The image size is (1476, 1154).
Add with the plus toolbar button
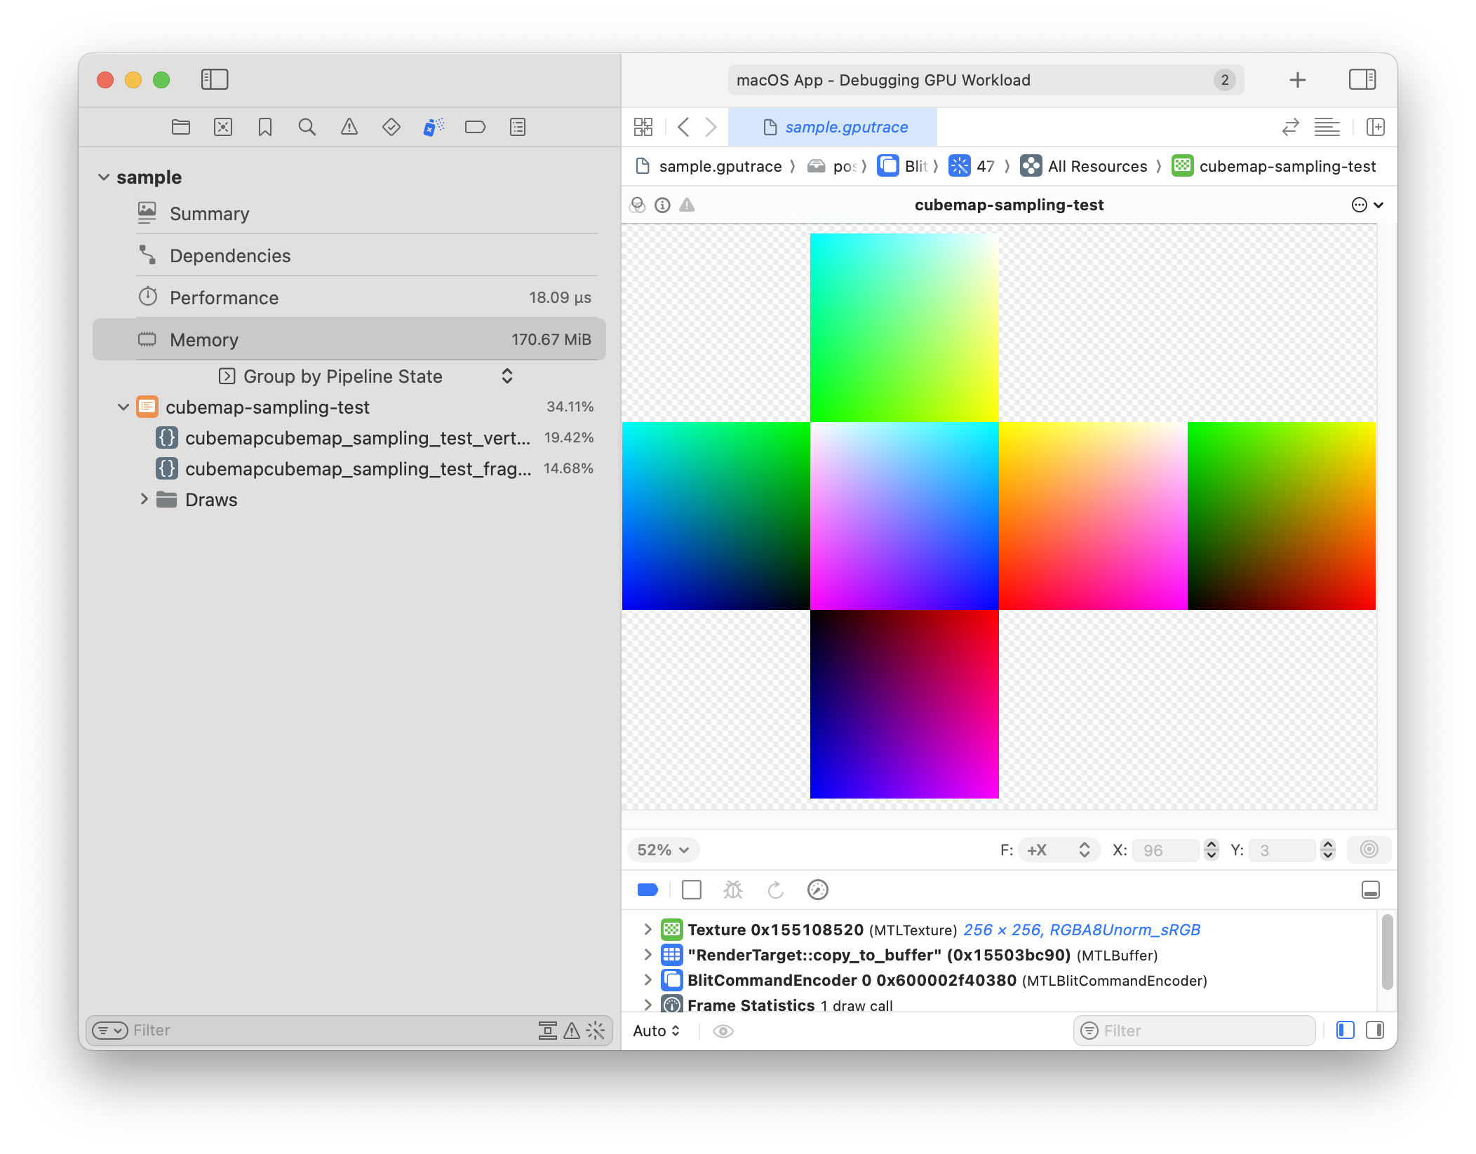(1297, 80)
